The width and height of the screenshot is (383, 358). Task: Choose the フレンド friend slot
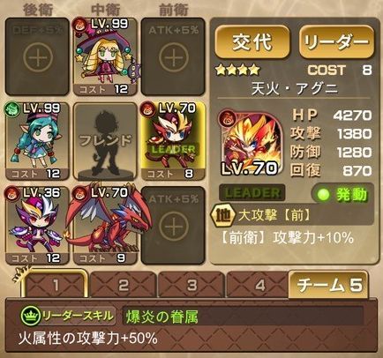105,141
